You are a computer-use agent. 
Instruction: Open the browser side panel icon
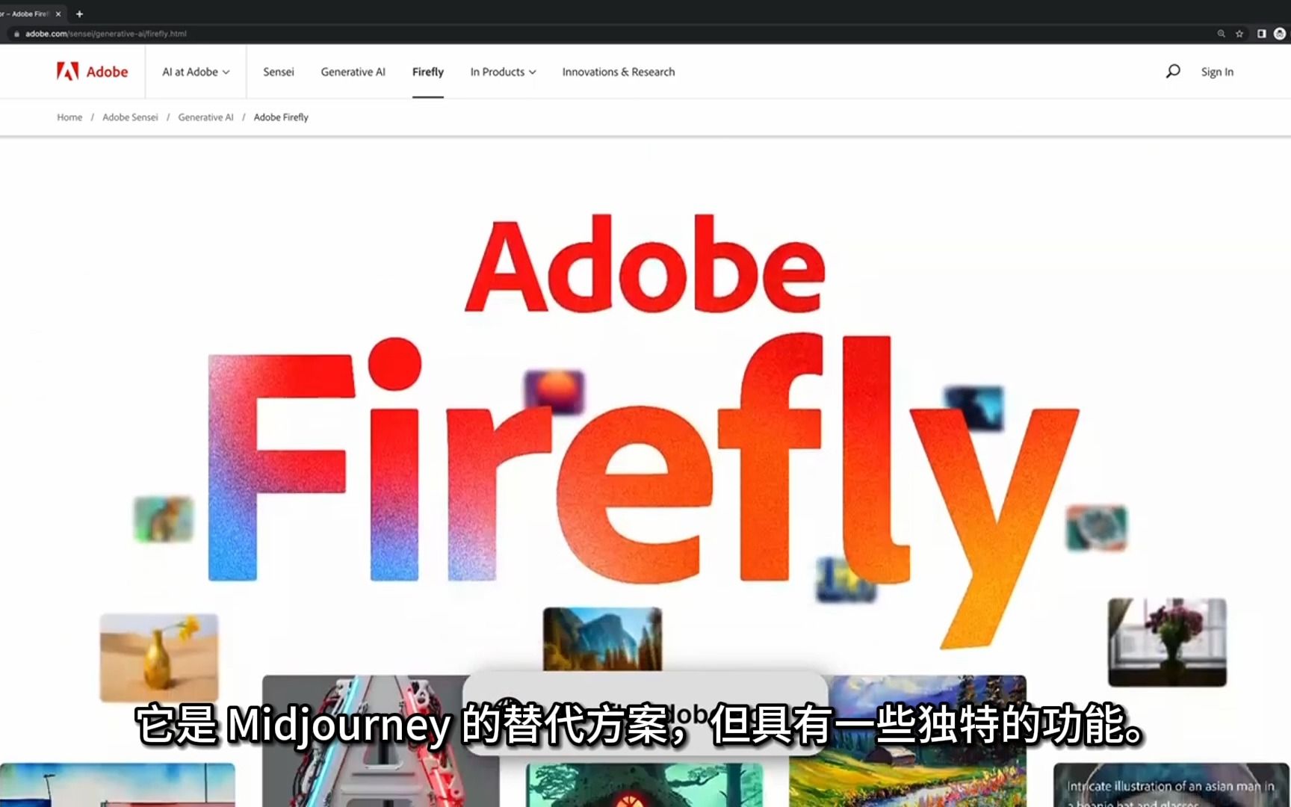[1260, 33]
